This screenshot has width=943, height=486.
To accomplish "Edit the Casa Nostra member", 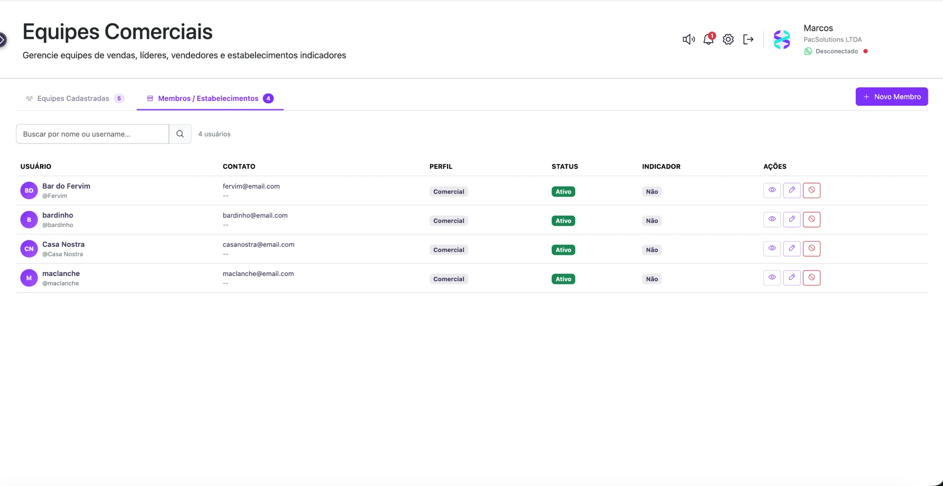I will [792, 249].
